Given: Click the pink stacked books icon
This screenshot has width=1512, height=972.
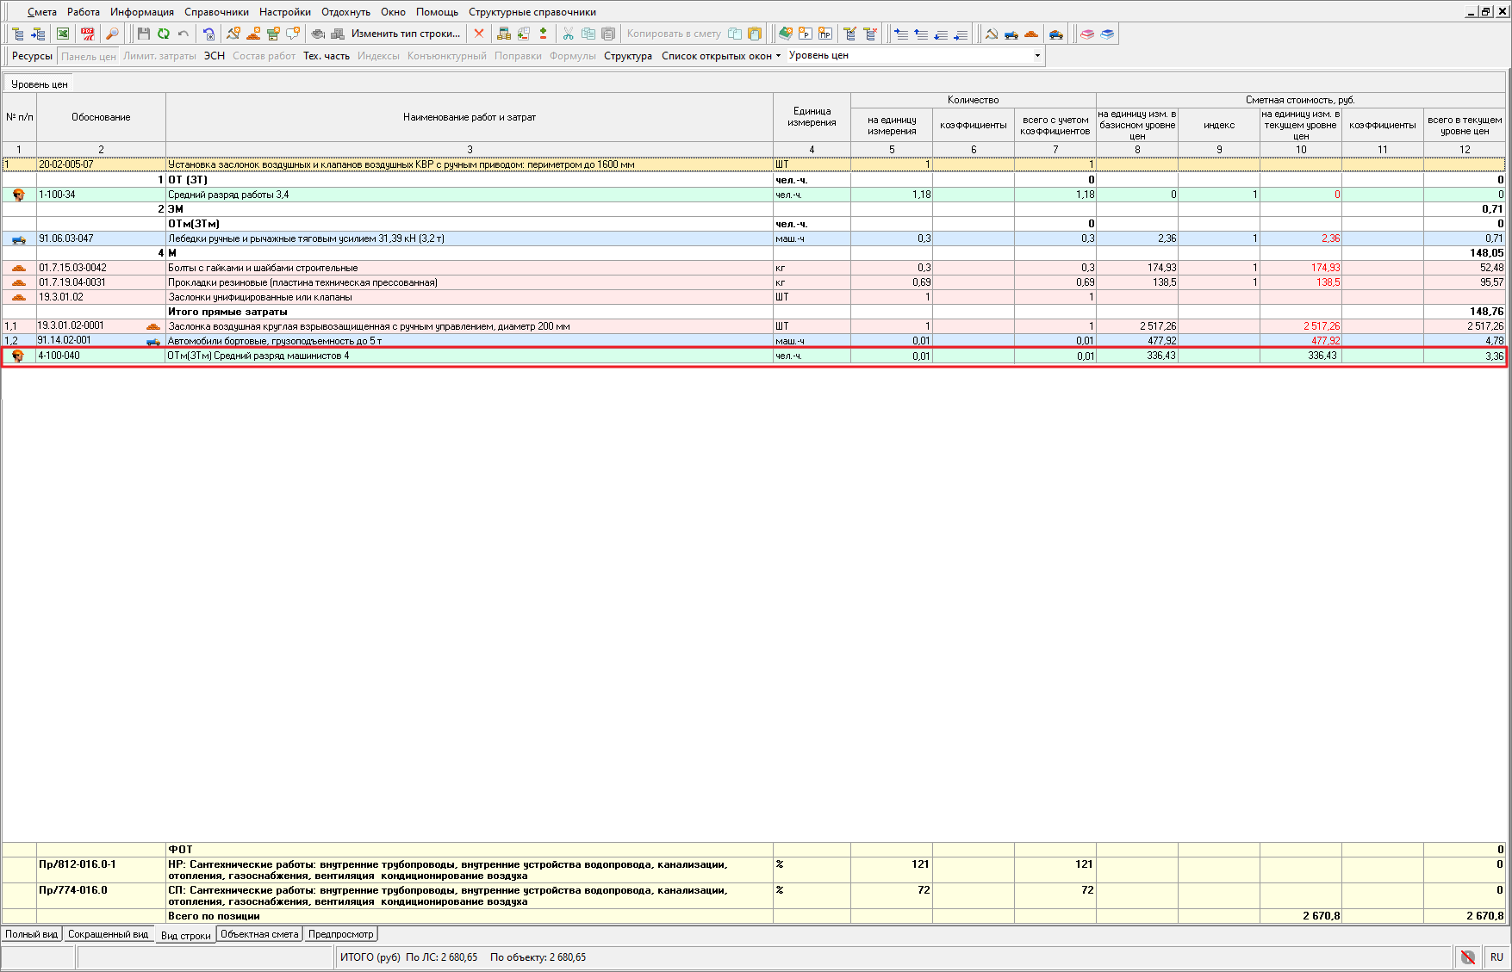Looking at the screenshot, I should point(1087,34).
